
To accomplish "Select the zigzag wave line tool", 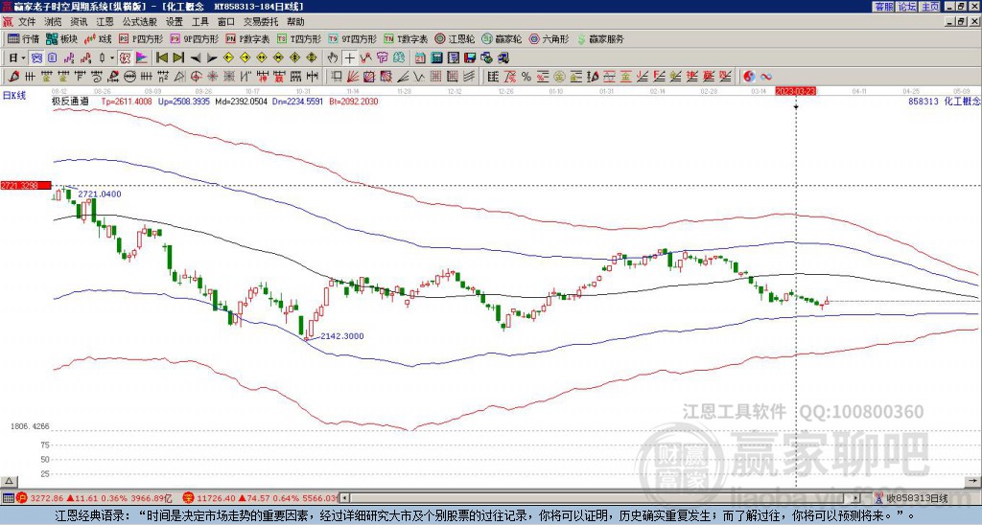I will (x=418, y=77).
